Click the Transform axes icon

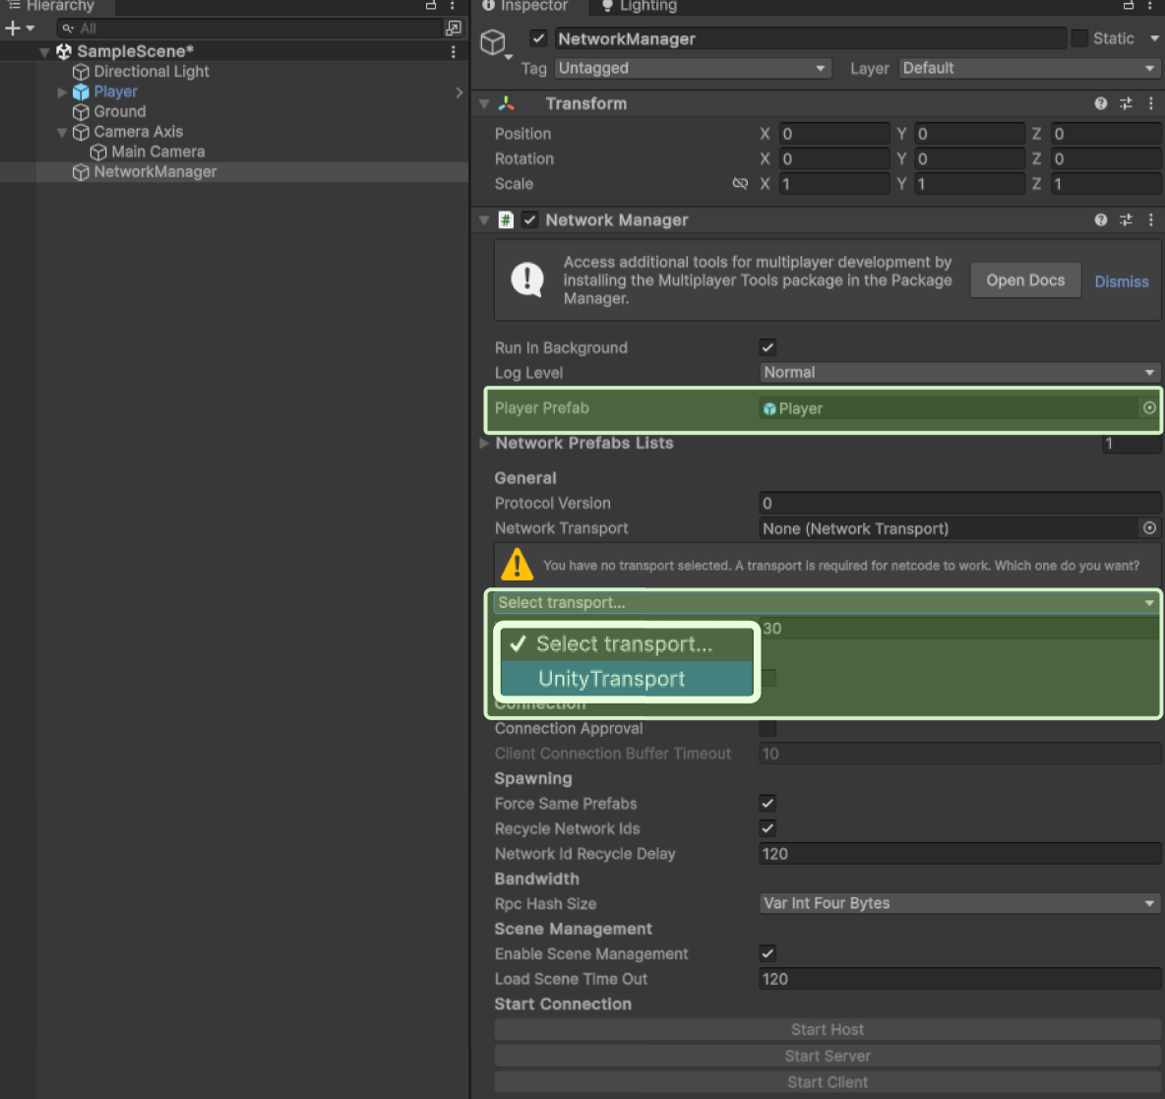pos(507,104)
